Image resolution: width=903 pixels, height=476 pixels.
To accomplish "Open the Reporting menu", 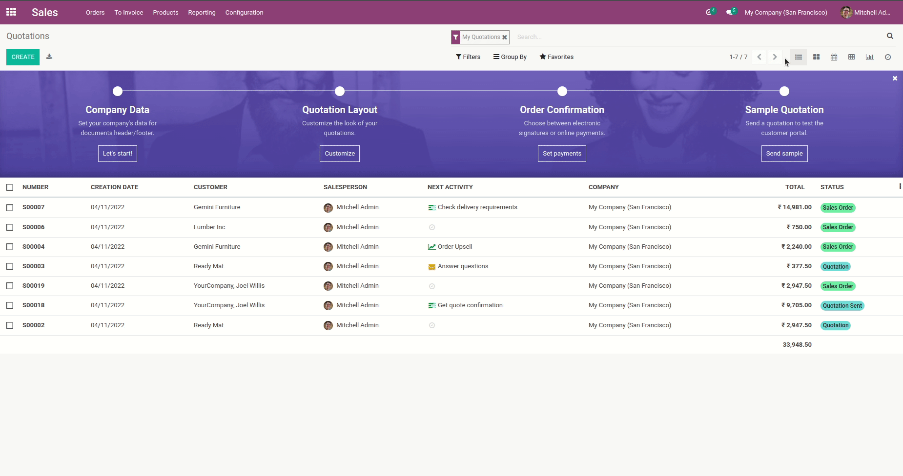I will tap(202, 12).
